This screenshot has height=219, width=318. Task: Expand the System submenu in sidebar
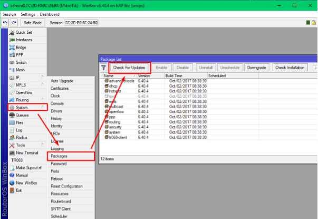pos(27,107)
